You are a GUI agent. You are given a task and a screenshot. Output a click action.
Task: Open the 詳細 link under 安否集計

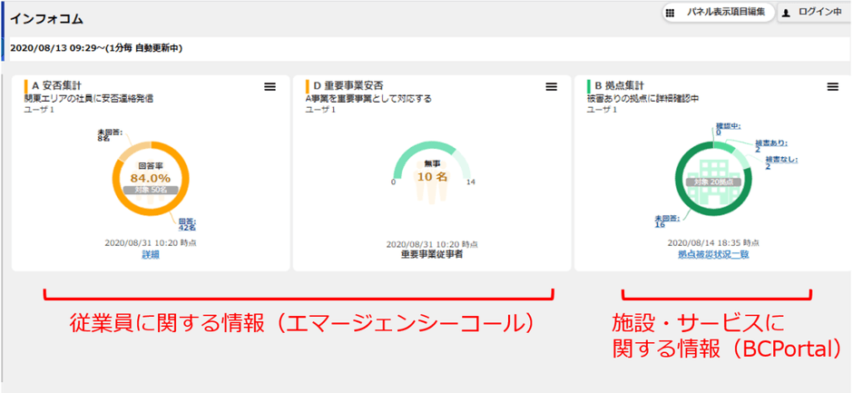(x=150, y=255)
